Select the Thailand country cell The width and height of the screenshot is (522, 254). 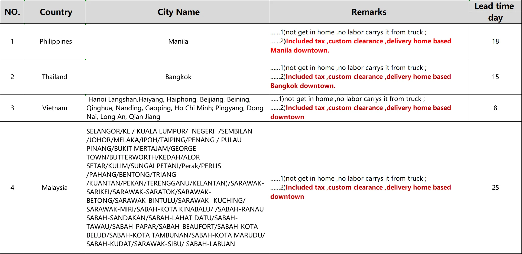[55, 77]
